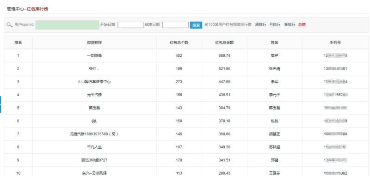This screenshot has width=370, height=176.
Task: Click amount 521.96
Action: click(x=224, y=69)
